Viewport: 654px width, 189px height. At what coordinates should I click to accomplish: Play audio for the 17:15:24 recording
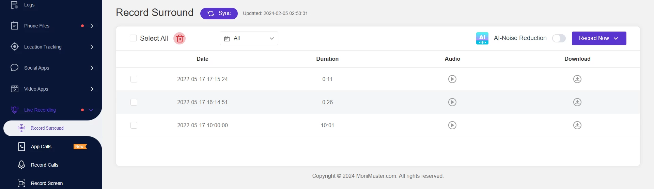coord(452,79)
